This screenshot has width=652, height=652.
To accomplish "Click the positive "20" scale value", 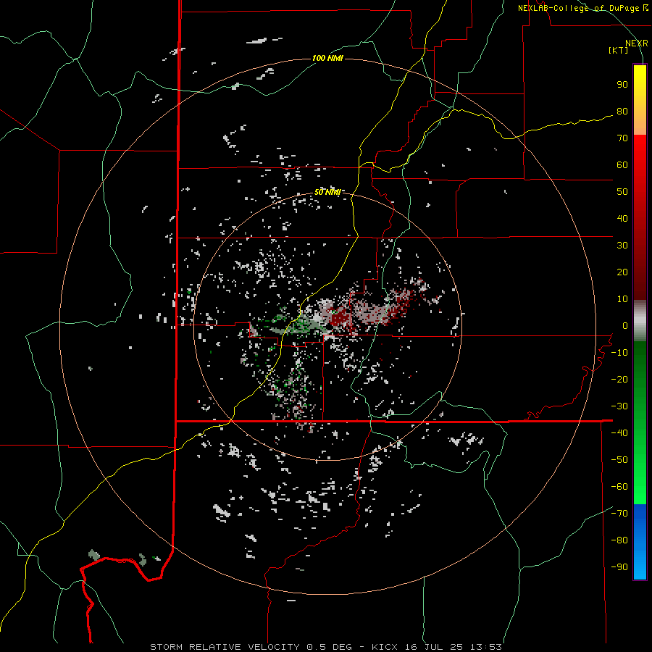I will (622, 272).
